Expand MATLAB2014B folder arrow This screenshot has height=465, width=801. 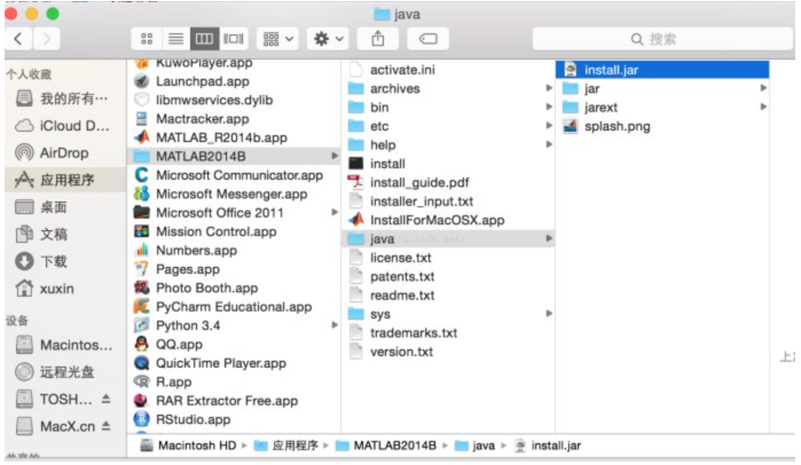[x=334, y=156]
